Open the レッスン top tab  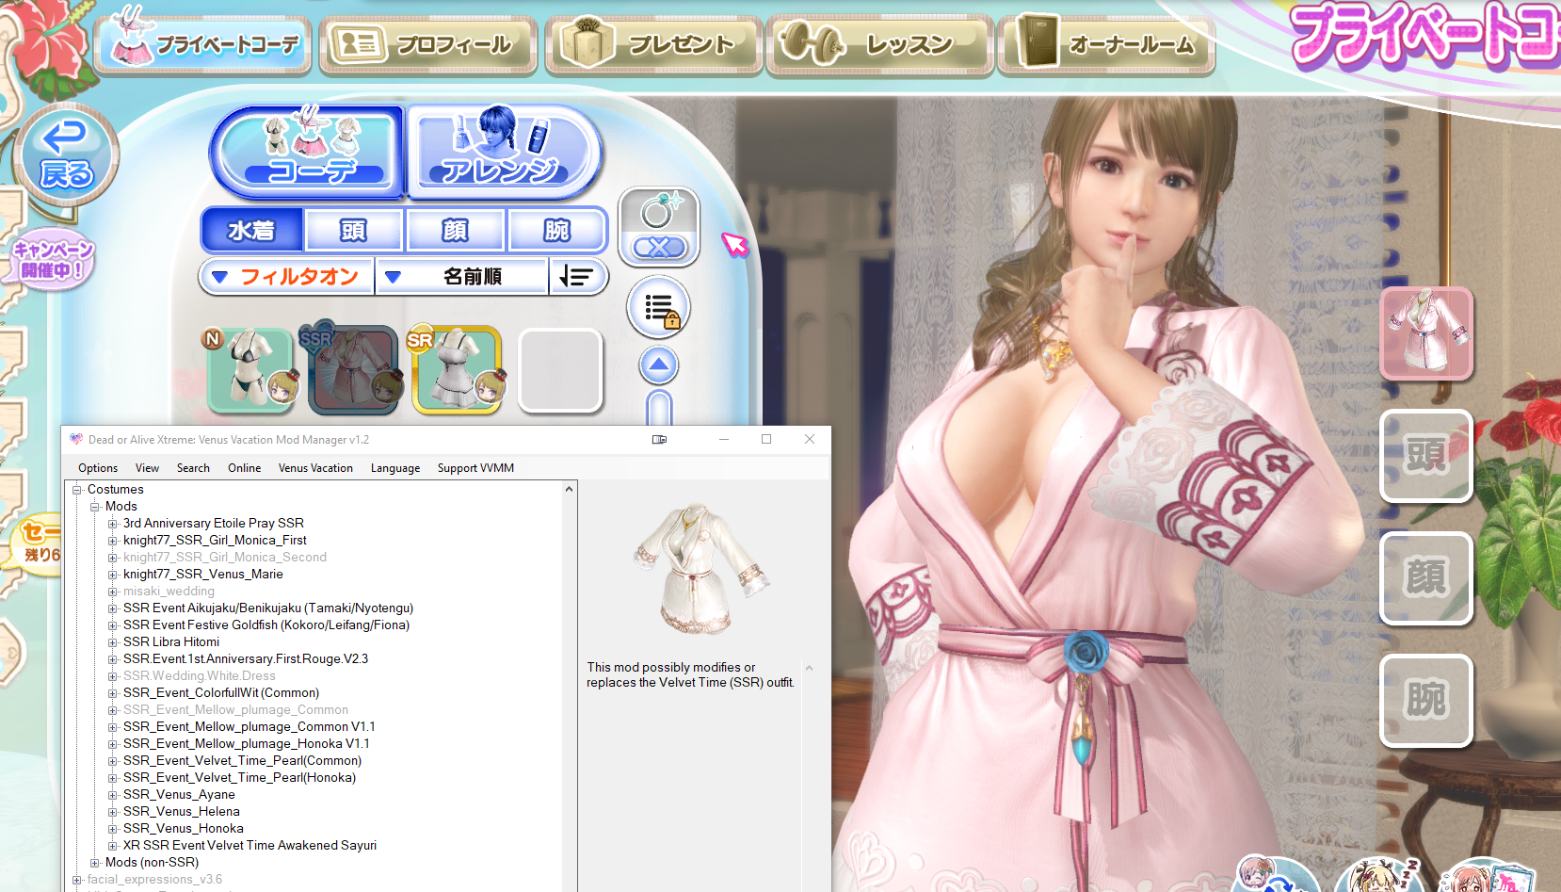point(880,44)
